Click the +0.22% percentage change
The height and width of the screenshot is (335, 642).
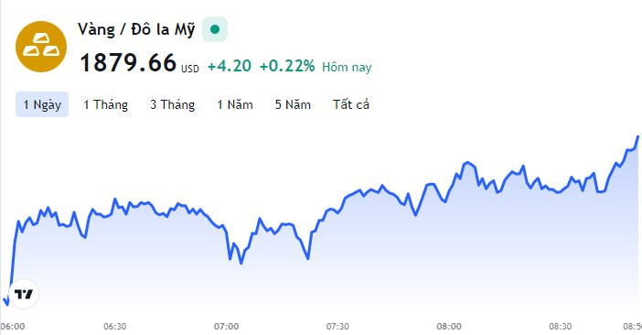(x=287, y=66)
